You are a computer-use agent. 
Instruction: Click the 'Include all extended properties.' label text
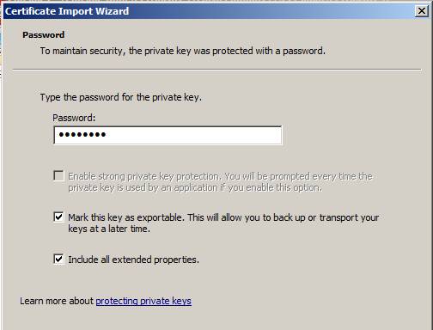[x=133, y=260]
